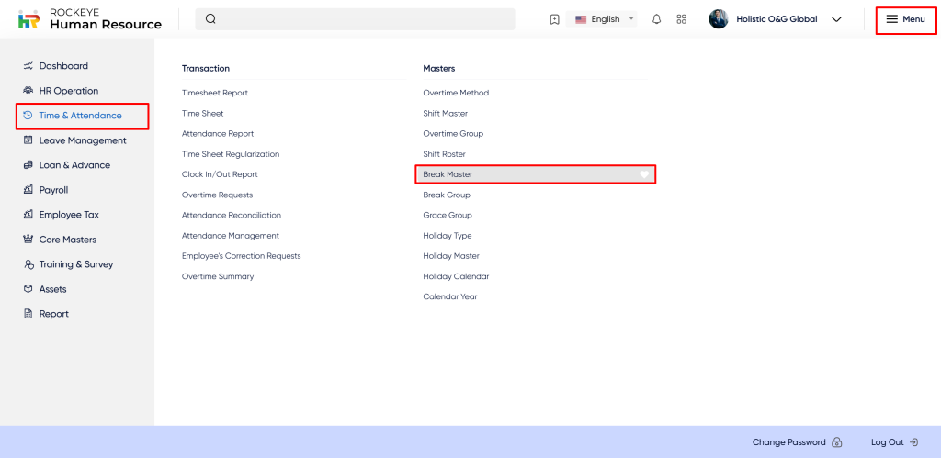The height and width of the screenshot is (458, 941).
Task: Click the user profile avatar
Action: coord(719,19)
